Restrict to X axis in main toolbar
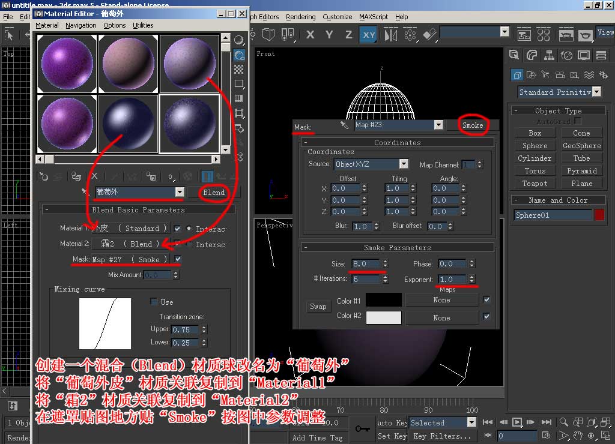Screen dimensions: 615x444 pos(311,35)
